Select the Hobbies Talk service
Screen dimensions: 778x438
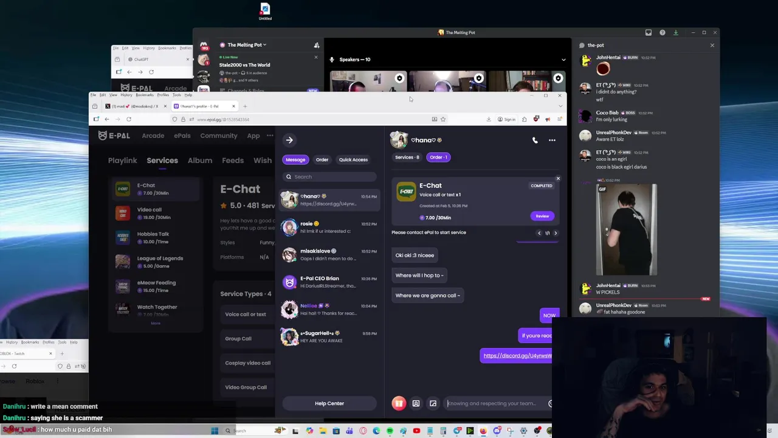155,238
